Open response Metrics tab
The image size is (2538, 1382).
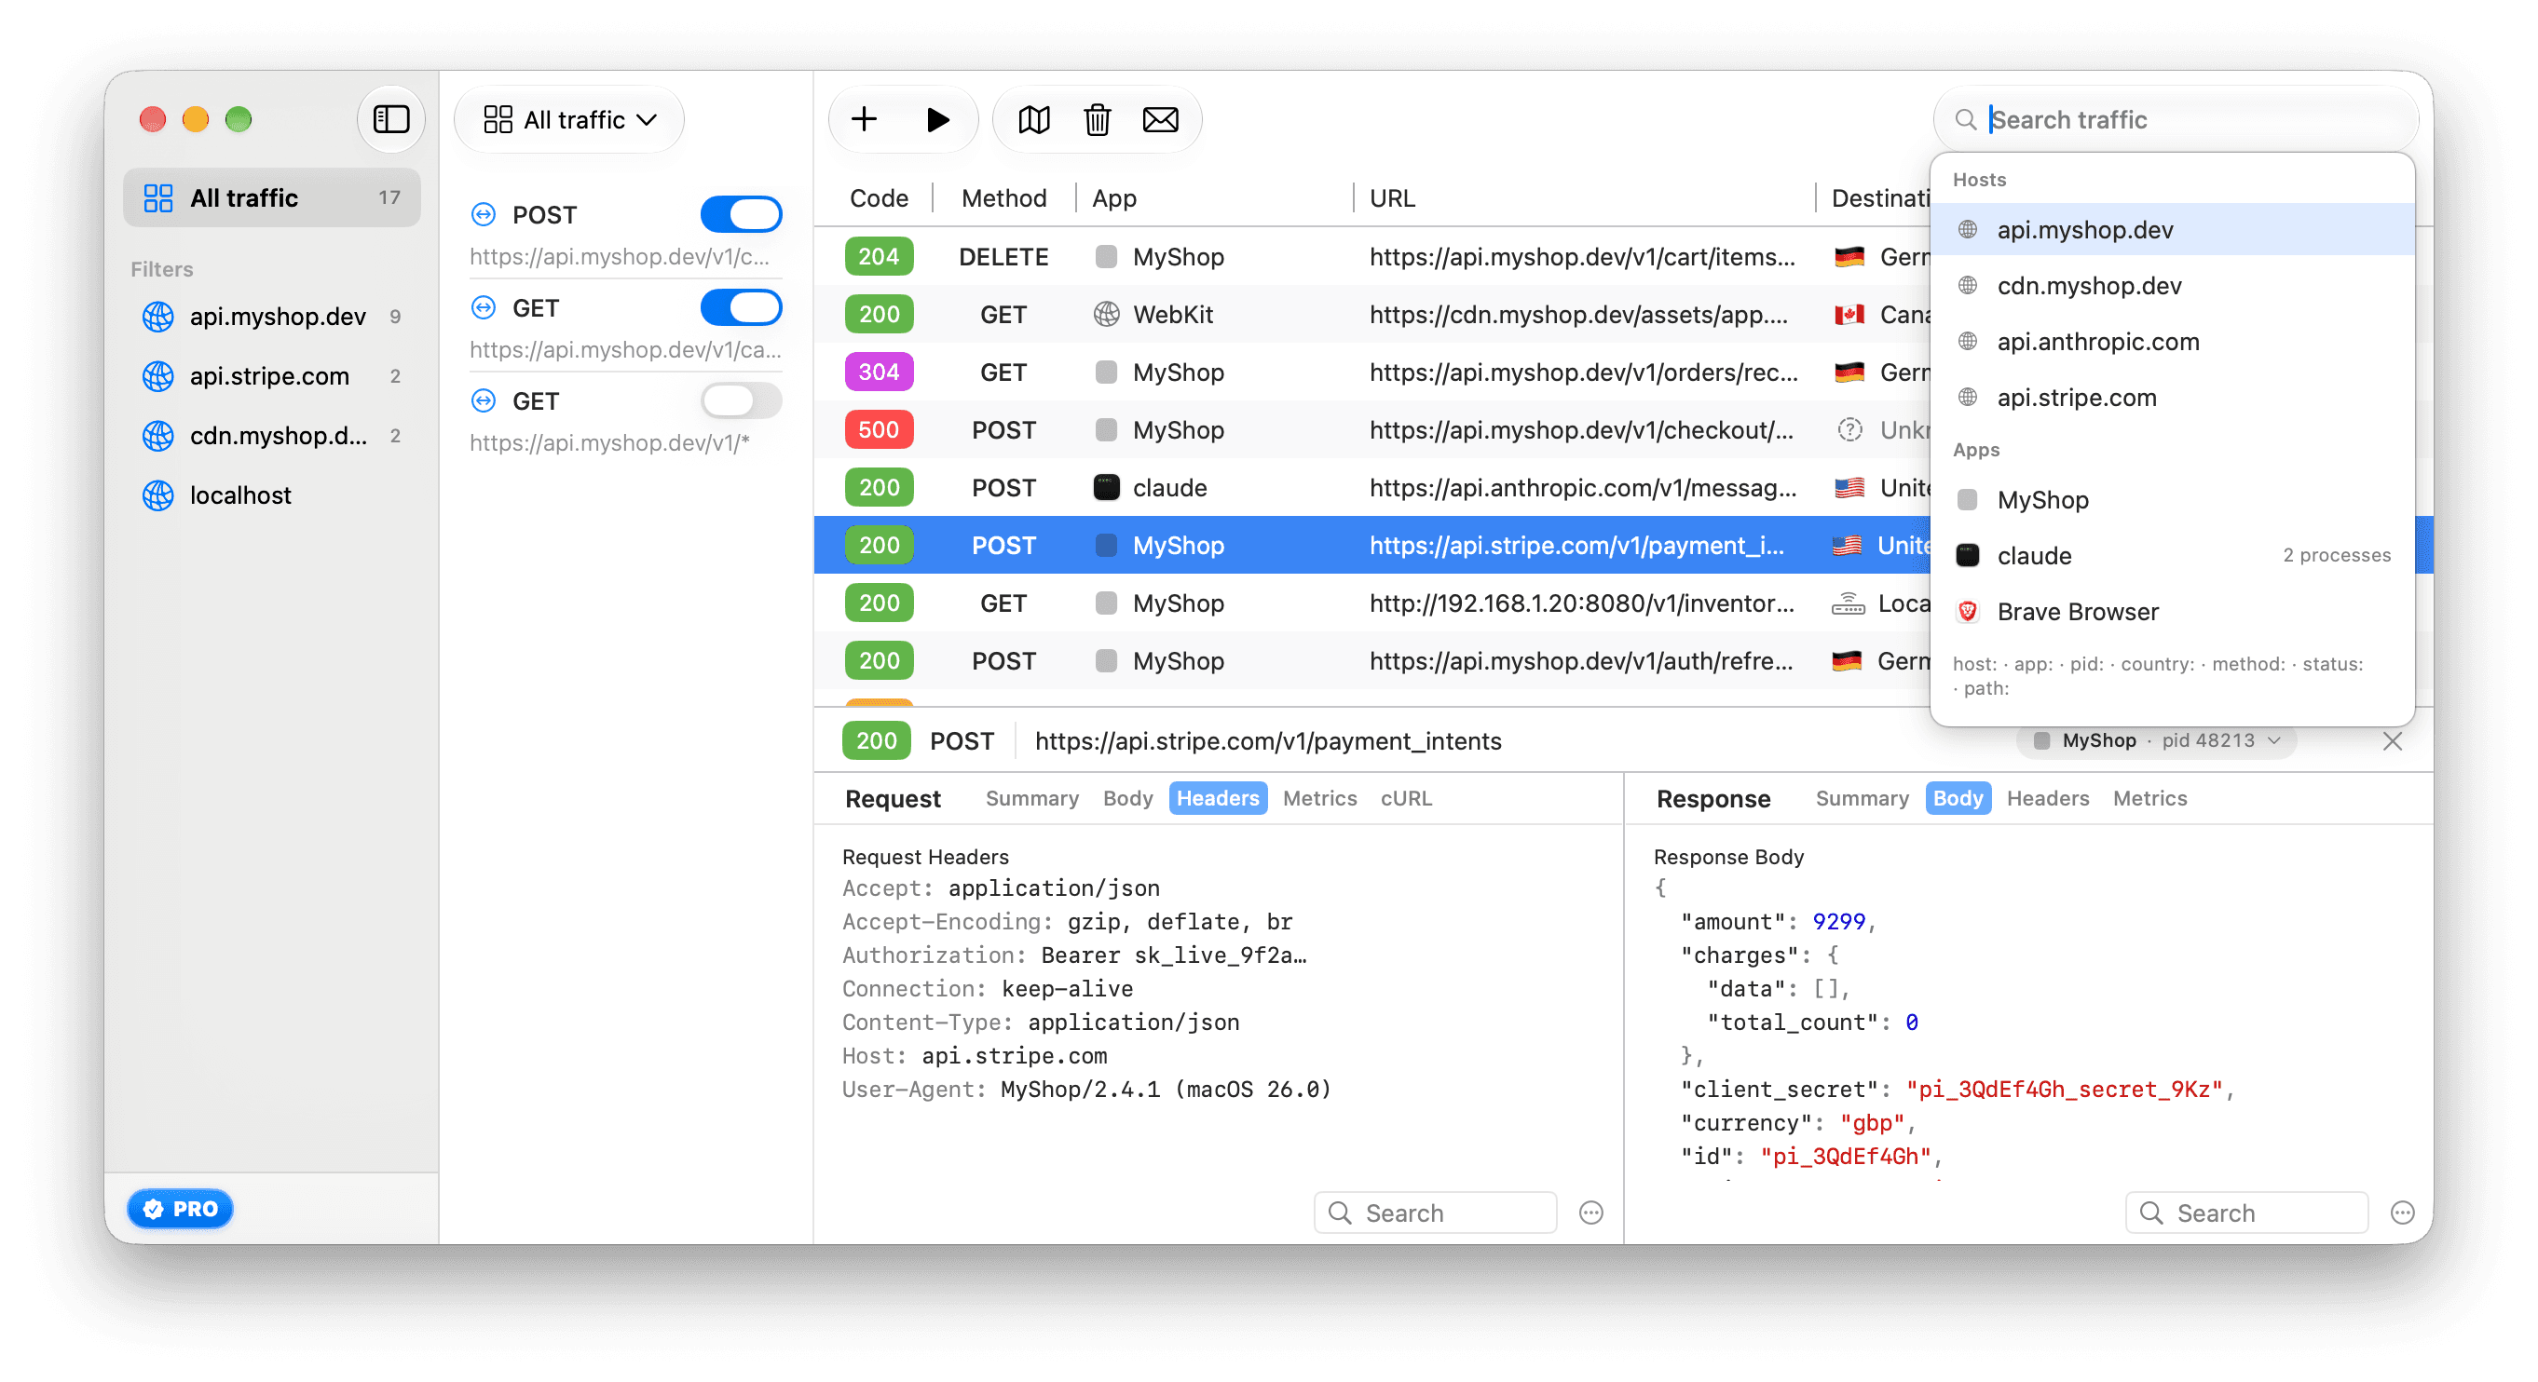(x=2149, y=798)
